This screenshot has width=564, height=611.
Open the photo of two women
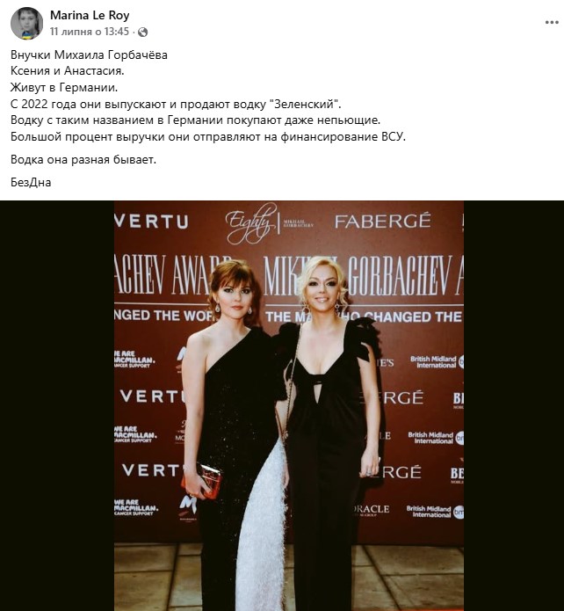[289, 405]
